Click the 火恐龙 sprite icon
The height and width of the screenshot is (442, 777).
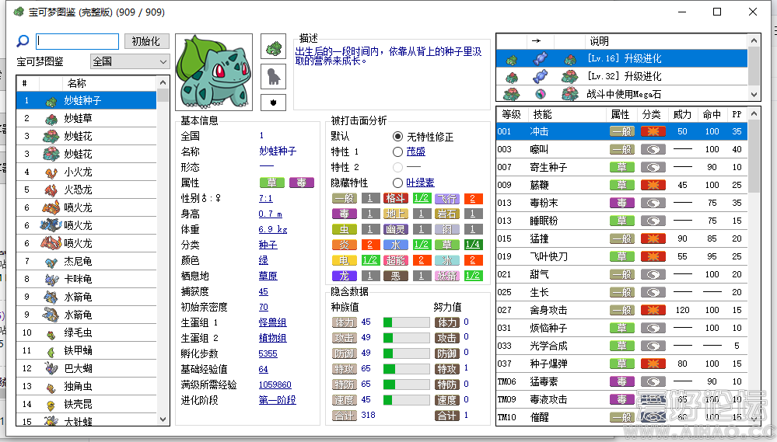pyautogui.click(x=51, y=190)
